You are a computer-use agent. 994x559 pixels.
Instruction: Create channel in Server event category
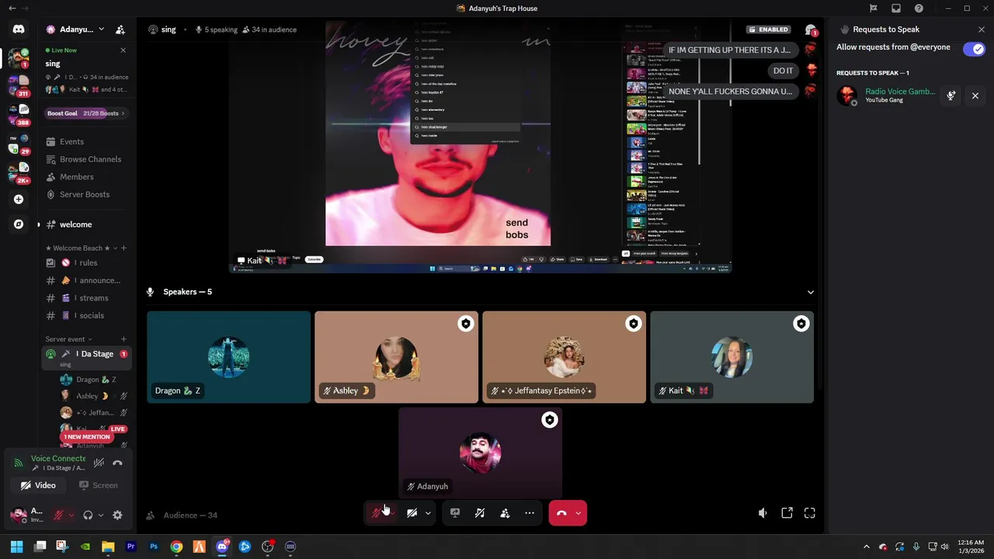tap(123, 339)
